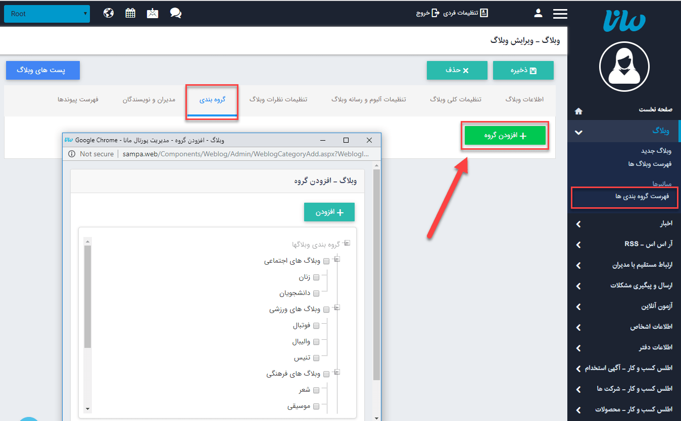The width and height of the screenshot is (681, 421).
Task: Open the chat messages icon
Action: (175, 14)
